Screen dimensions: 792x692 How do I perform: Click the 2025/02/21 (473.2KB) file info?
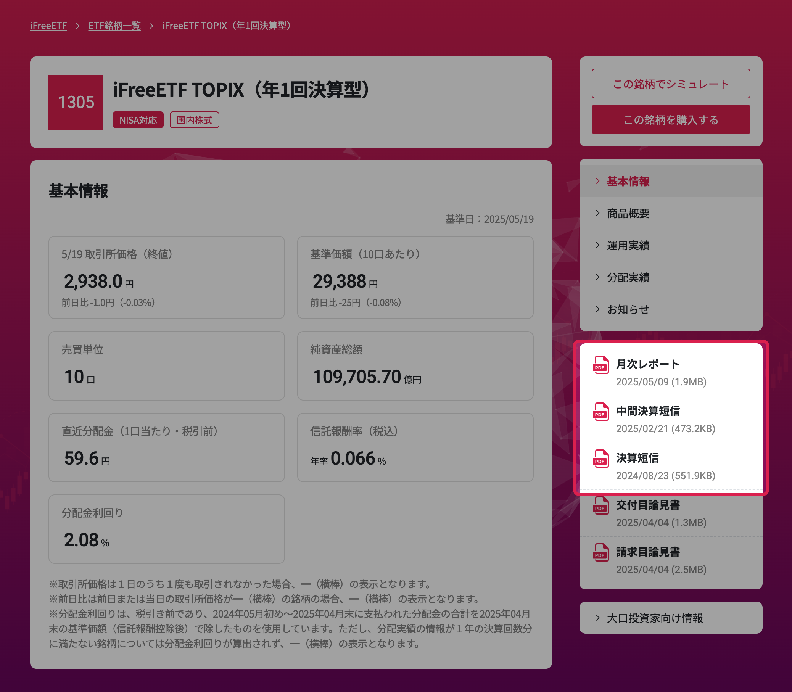(x=665, y=429)
